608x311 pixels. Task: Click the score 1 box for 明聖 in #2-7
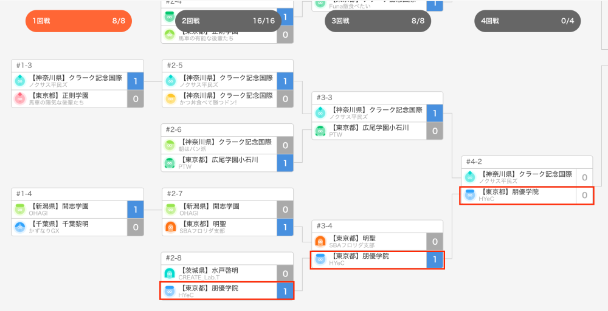(x=285, y=227)
